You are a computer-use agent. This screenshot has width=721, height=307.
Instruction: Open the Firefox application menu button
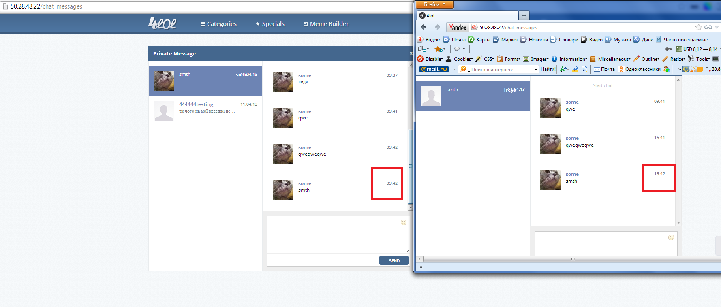[434, 4]
